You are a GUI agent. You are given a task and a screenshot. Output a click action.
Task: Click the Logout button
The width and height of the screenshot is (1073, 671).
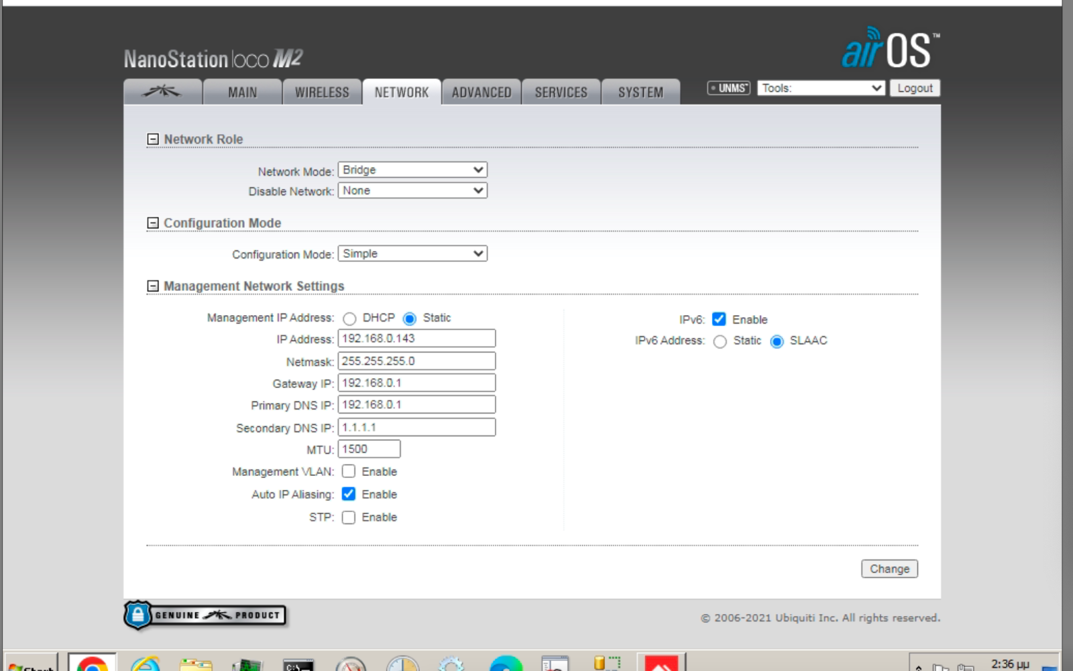[915, 88]
